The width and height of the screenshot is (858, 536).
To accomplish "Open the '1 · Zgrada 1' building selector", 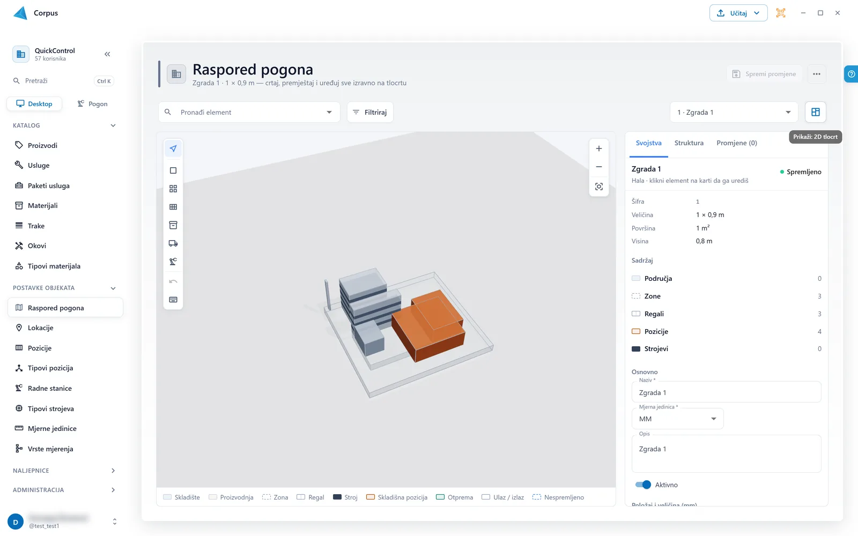I will point(734,112).
